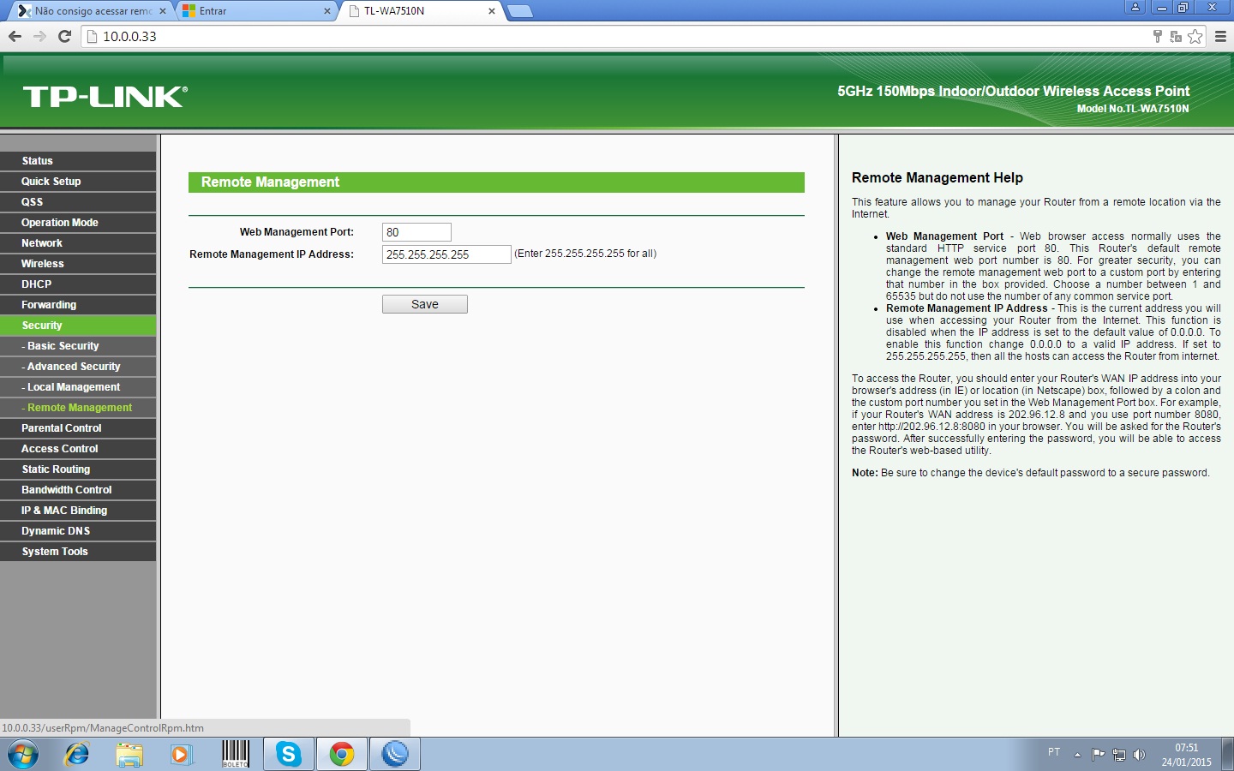
Task: Click the 'Model No.TL-WA7510N' text
Action: (1133, 109)
